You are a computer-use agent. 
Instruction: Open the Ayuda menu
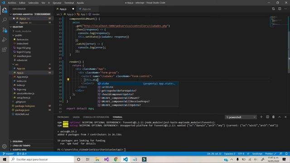80,3
